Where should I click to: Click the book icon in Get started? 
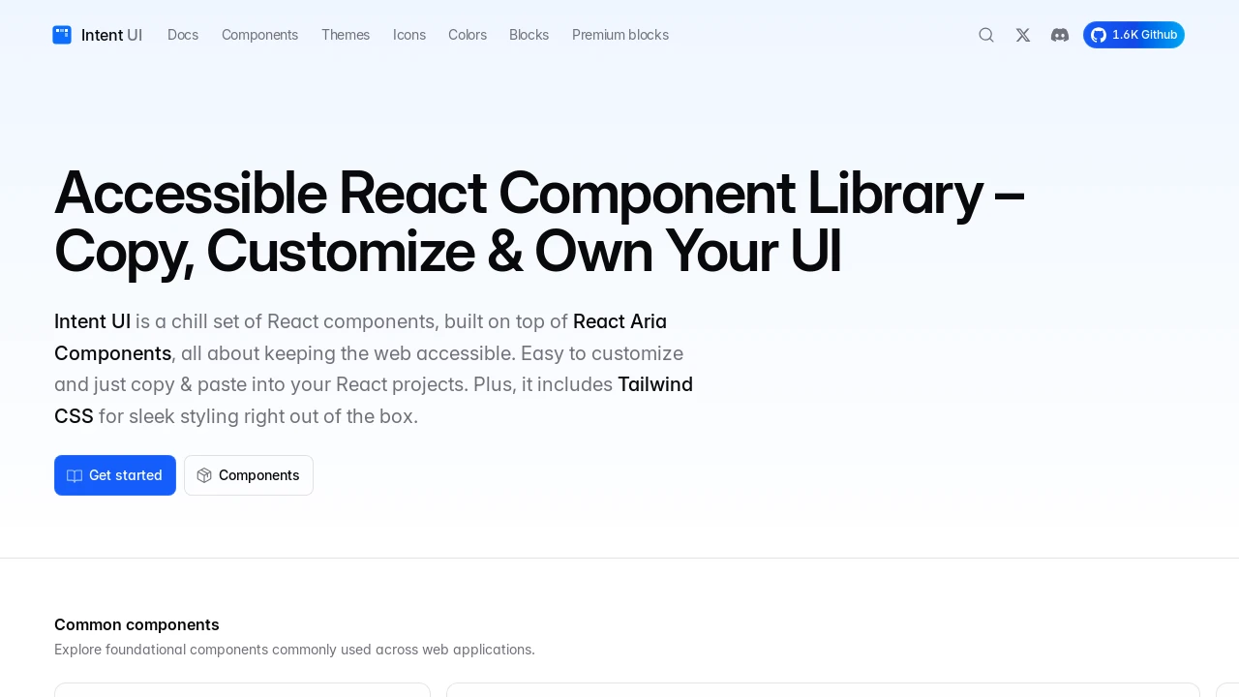[x=75, y=475]
